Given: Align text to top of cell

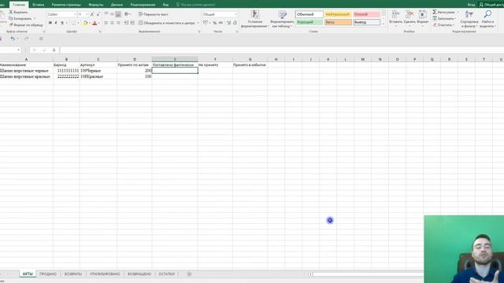Looking at the screenshot, I should (x=106, y=14).
